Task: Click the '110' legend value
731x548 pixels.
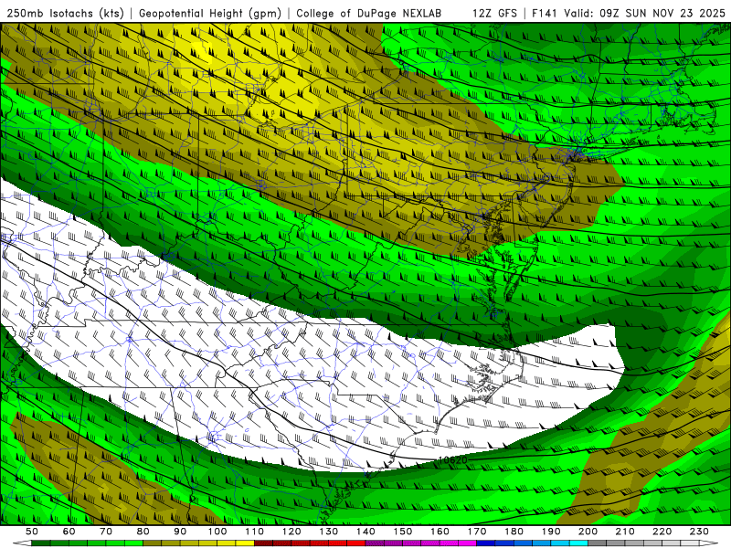Action: pyautogui.click(x=254, y=532)
